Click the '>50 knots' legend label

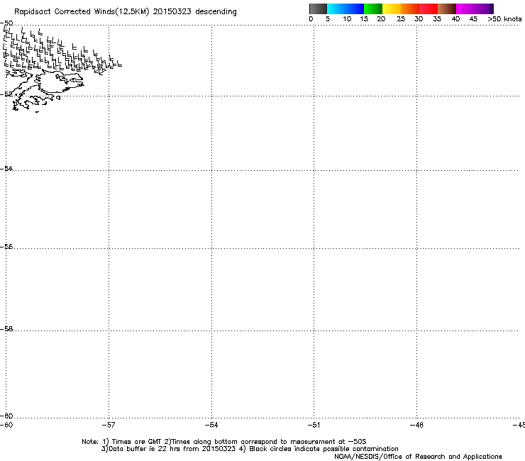(504, 19)
